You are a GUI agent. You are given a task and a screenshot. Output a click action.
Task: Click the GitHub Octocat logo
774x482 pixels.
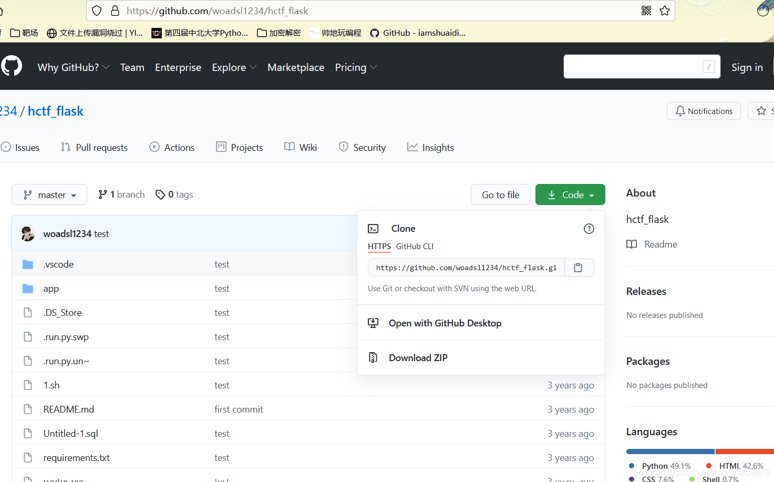point(12,66)
